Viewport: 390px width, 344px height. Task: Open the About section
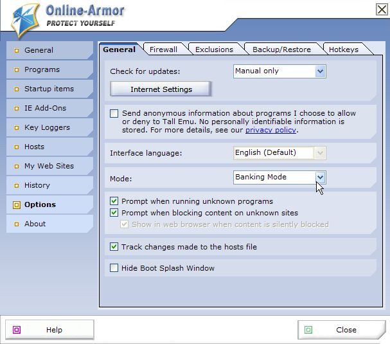(x=49, y=224)
